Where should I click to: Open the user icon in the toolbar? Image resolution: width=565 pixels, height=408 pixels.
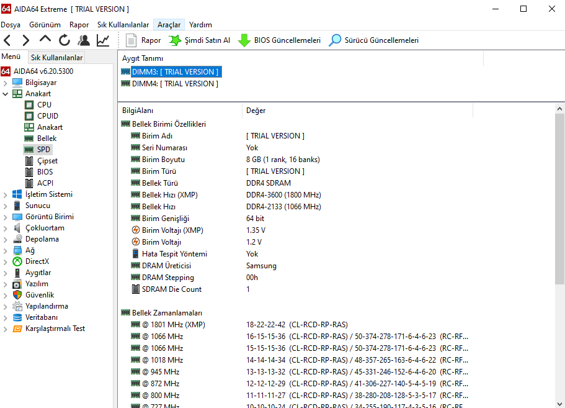click(x=84, y=40)
